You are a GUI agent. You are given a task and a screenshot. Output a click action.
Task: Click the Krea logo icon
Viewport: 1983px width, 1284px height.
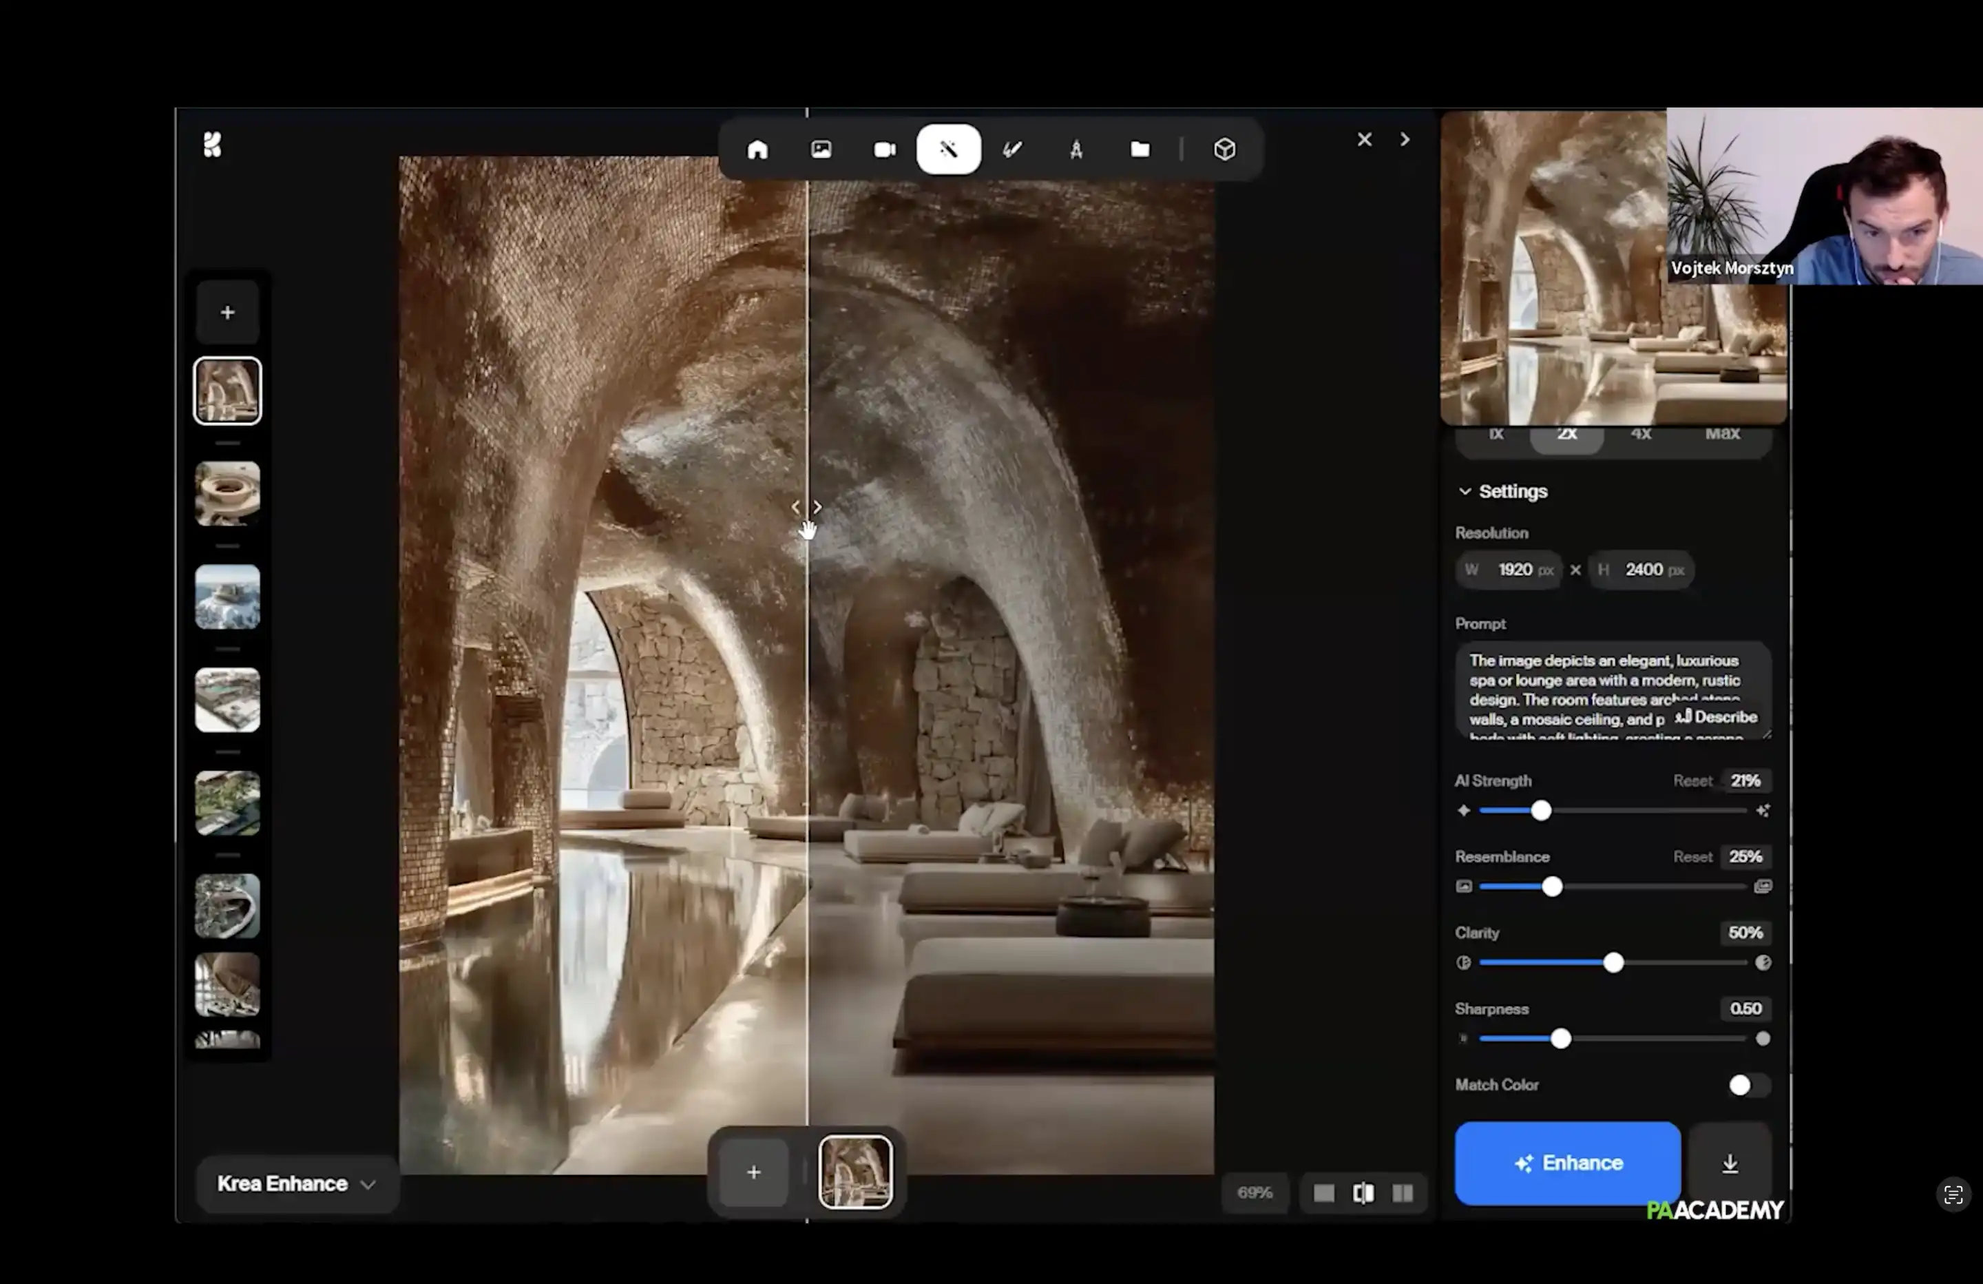pyautogui.click(x=213, y=145)
